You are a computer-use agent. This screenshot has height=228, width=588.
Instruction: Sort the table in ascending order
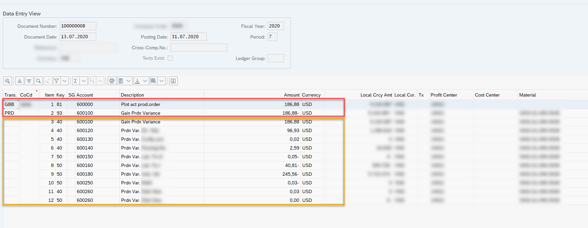click(x=20, y=81)
